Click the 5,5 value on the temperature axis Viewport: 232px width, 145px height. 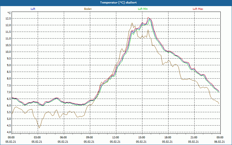pyautogui.click(x=9, y=112)
